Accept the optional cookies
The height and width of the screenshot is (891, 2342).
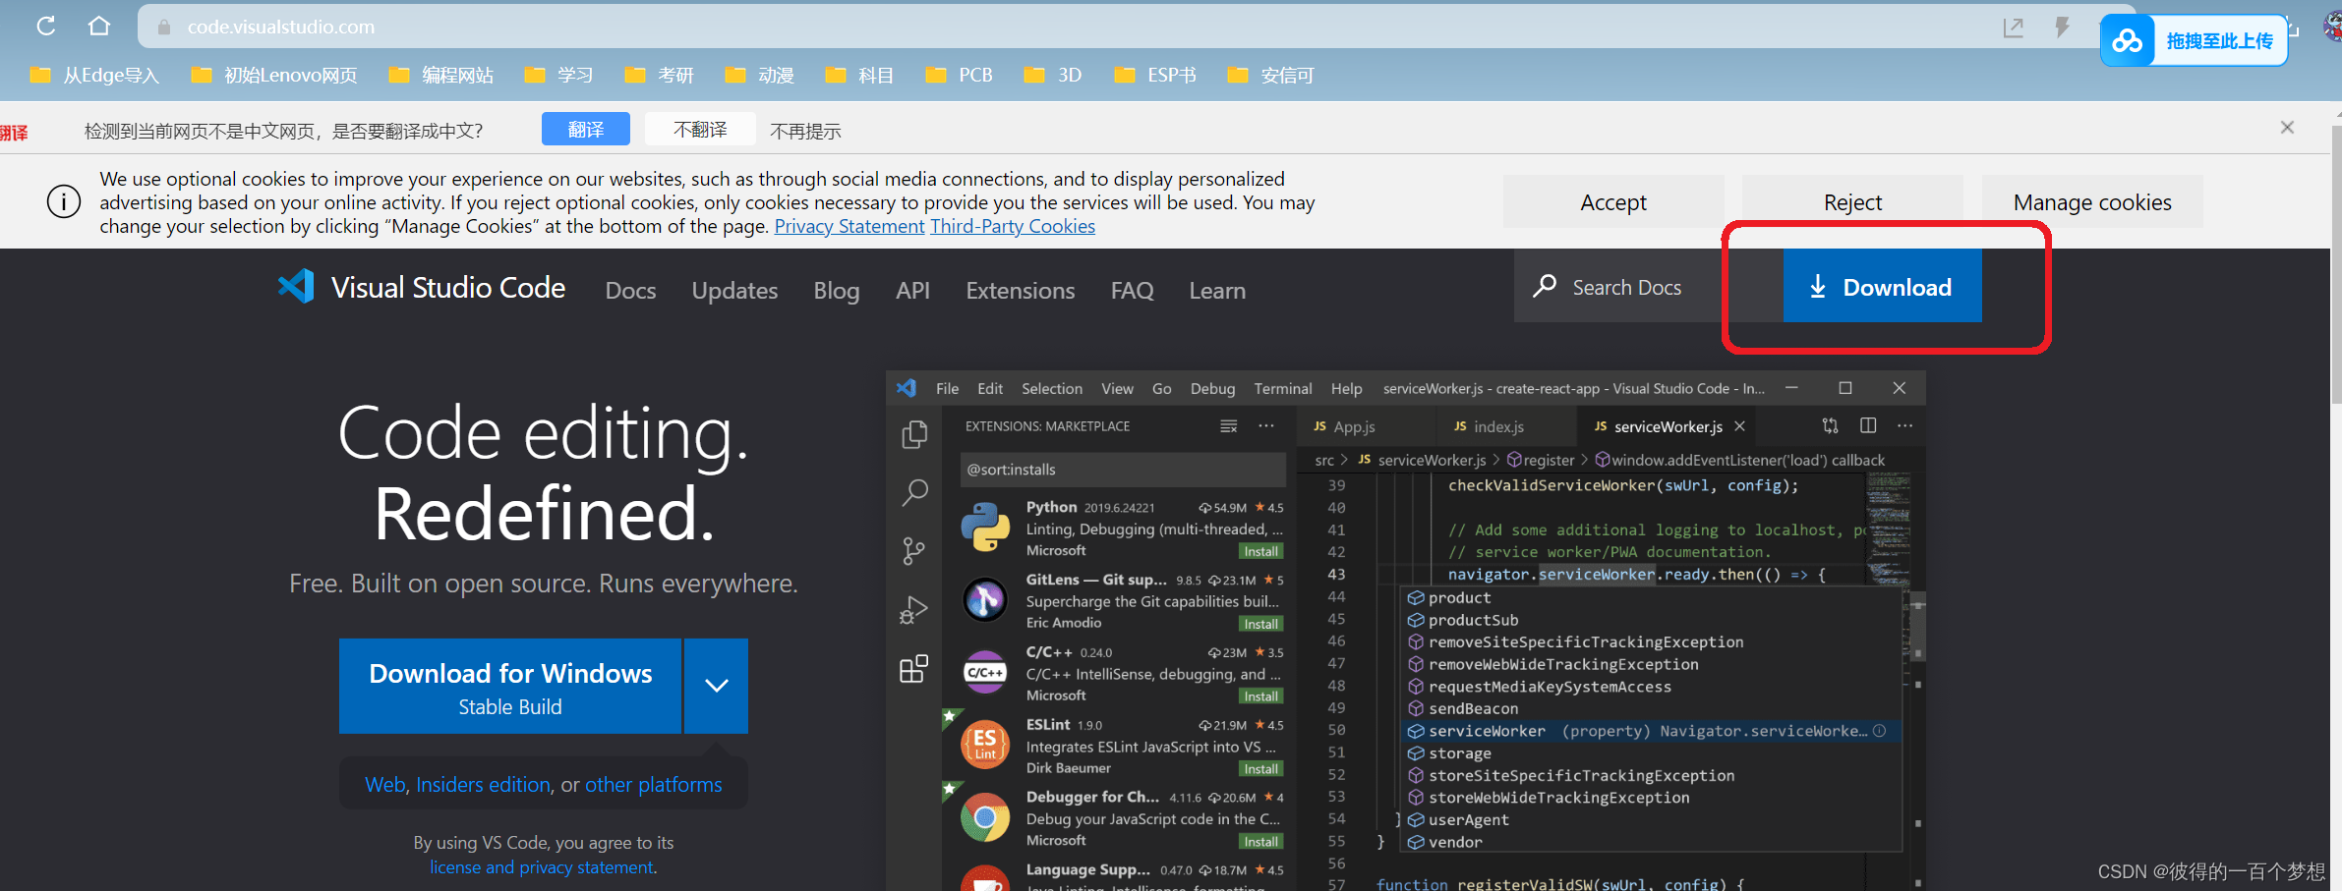click(x=1612, y=201)
